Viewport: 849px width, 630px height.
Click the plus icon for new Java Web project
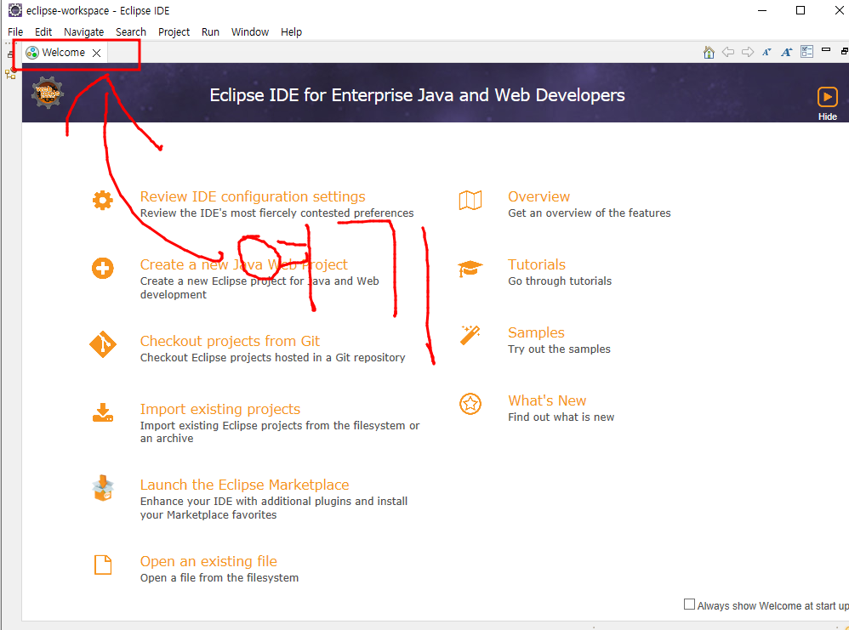(102, 269)
